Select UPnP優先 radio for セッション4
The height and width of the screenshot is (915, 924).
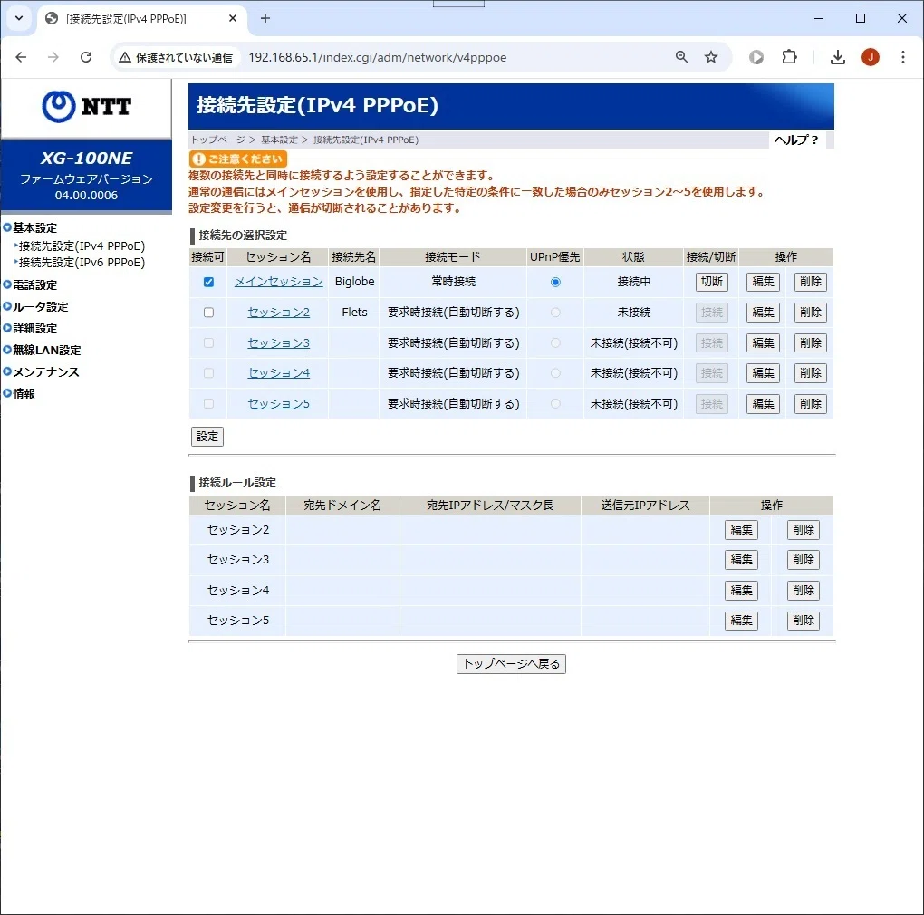[x=555, y=373]
